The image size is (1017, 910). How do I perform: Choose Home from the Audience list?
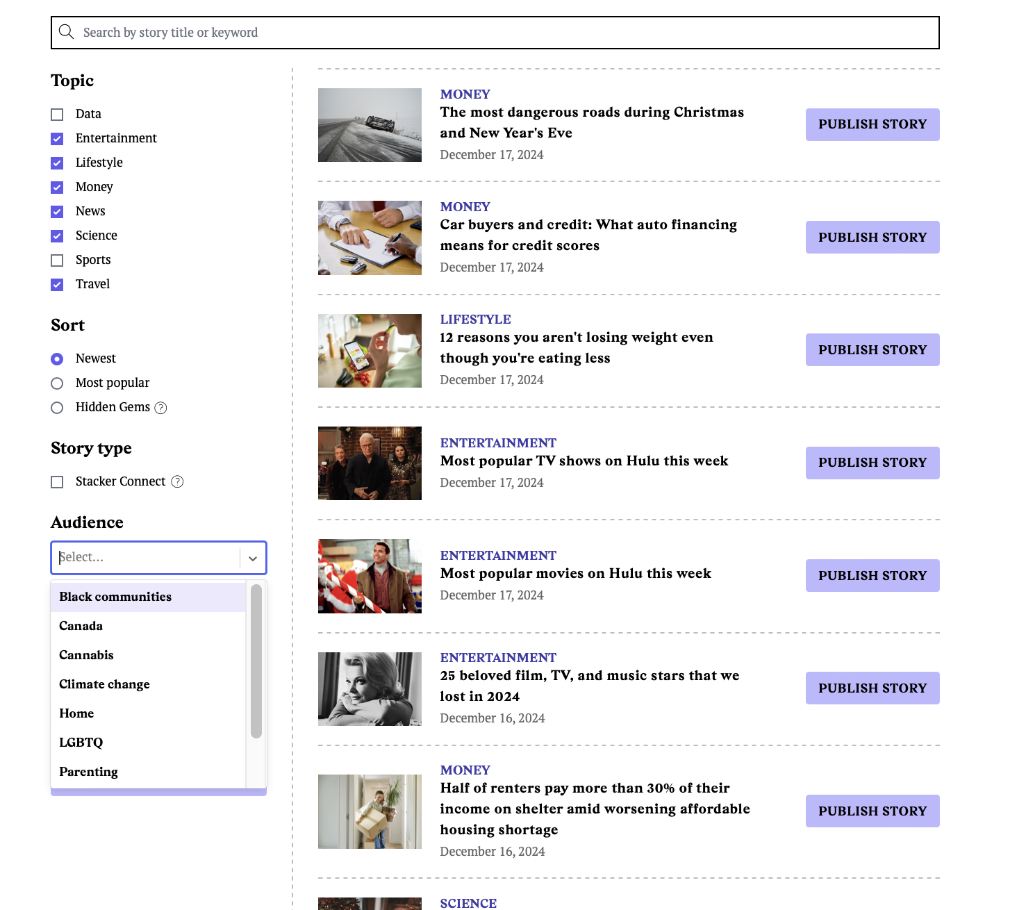[148, 713]
